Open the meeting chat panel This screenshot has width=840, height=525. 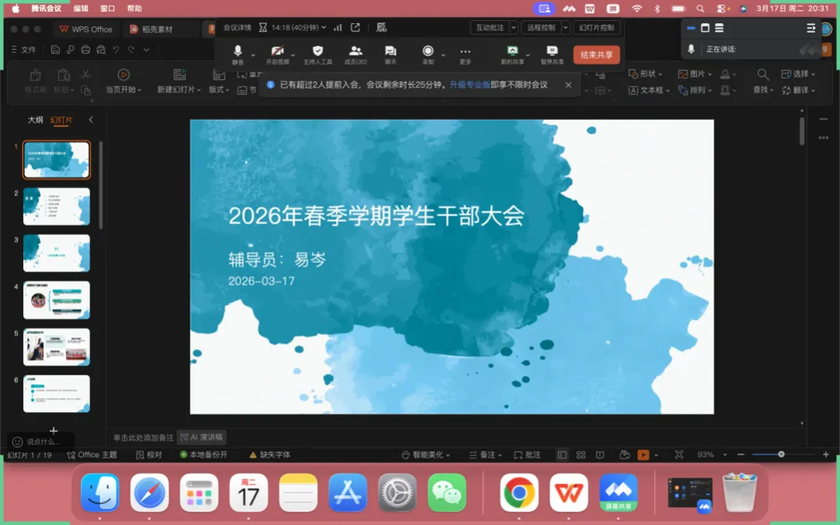tap(390, 54)
